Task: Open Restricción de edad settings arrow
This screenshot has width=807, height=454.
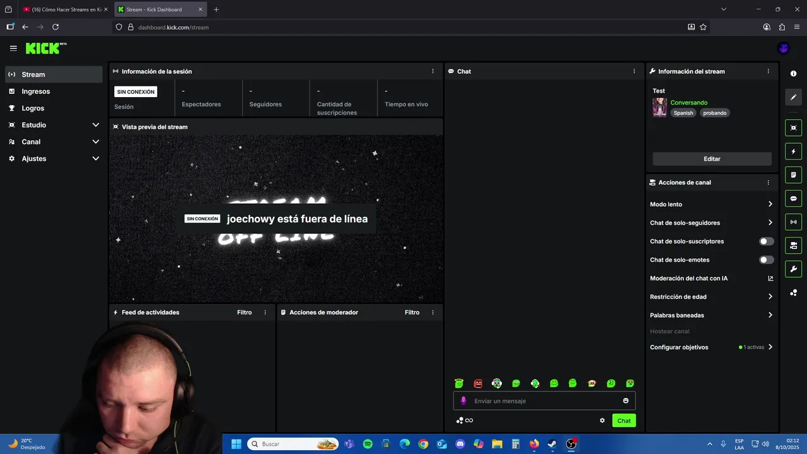Action: 770,296
